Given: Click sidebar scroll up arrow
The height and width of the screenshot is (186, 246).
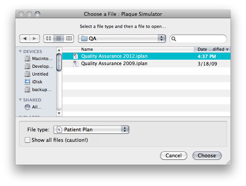Looking at the screenshot, I should 59,50.
